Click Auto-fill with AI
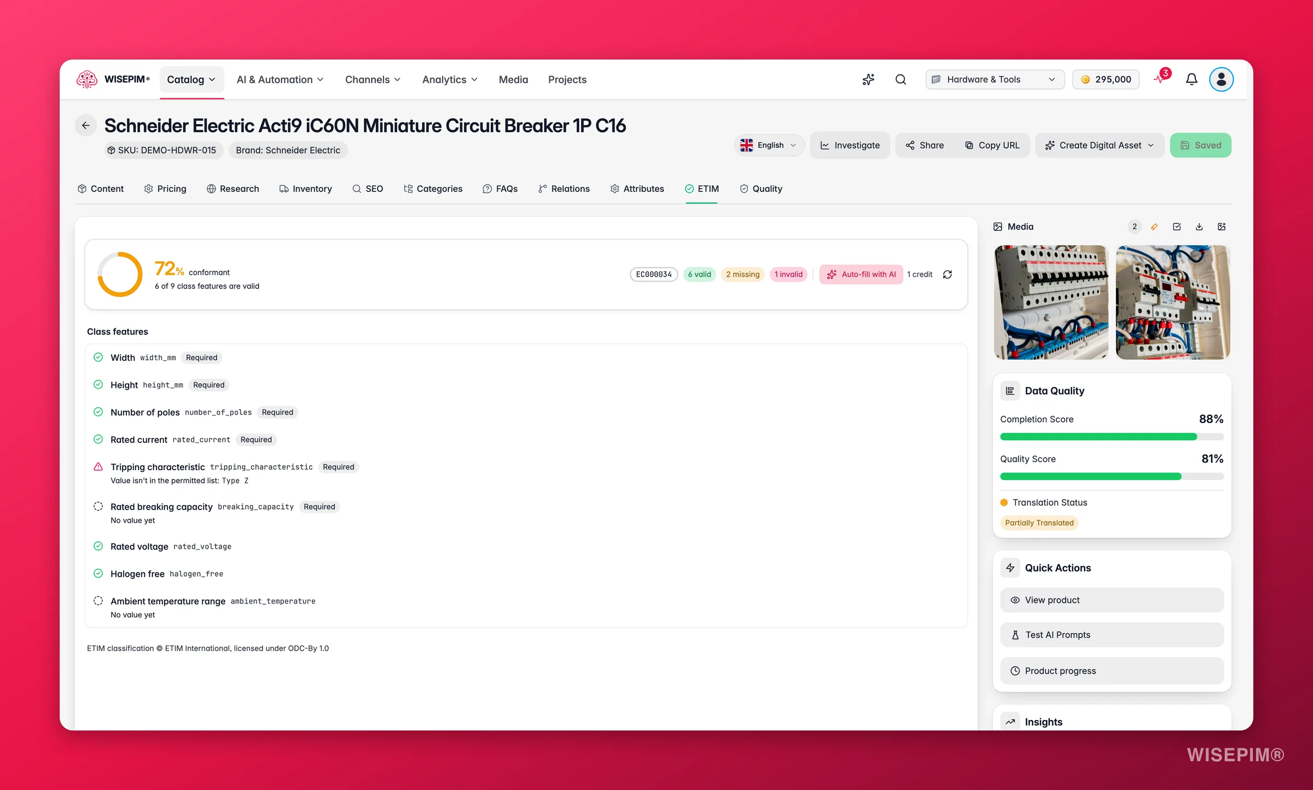1313x790 pixels. tap(861, 274)
